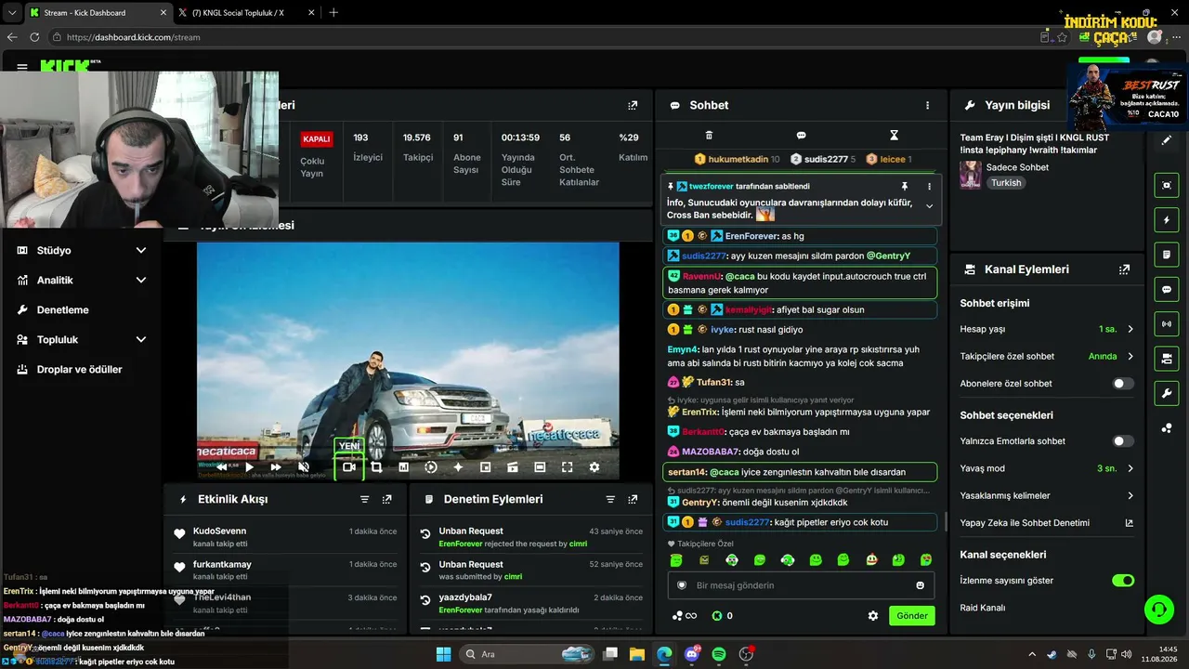Click yaazdybala7 in Denetim Eylemleri
Screen dimensions: 1189x669
click(465, 597)
